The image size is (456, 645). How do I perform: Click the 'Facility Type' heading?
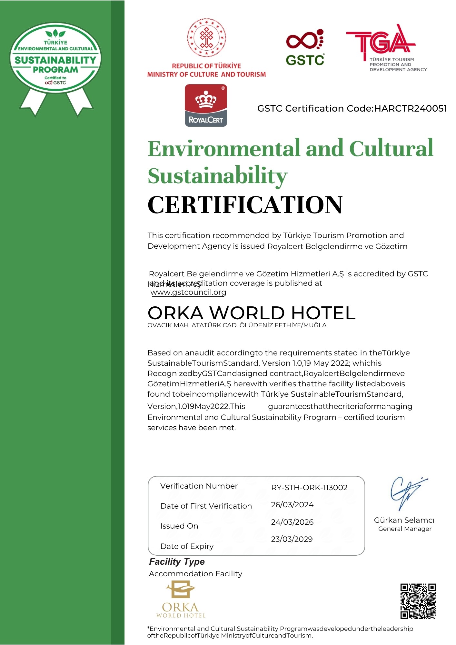tap(177, 562)
